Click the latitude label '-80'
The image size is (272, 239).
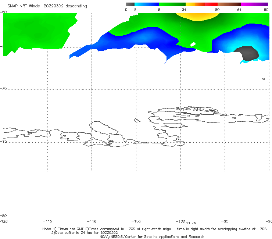click(x=3, y=215)
